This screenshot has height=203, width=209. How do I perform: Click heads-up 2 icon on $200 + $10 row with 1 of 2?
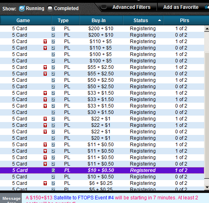(53, 29)
